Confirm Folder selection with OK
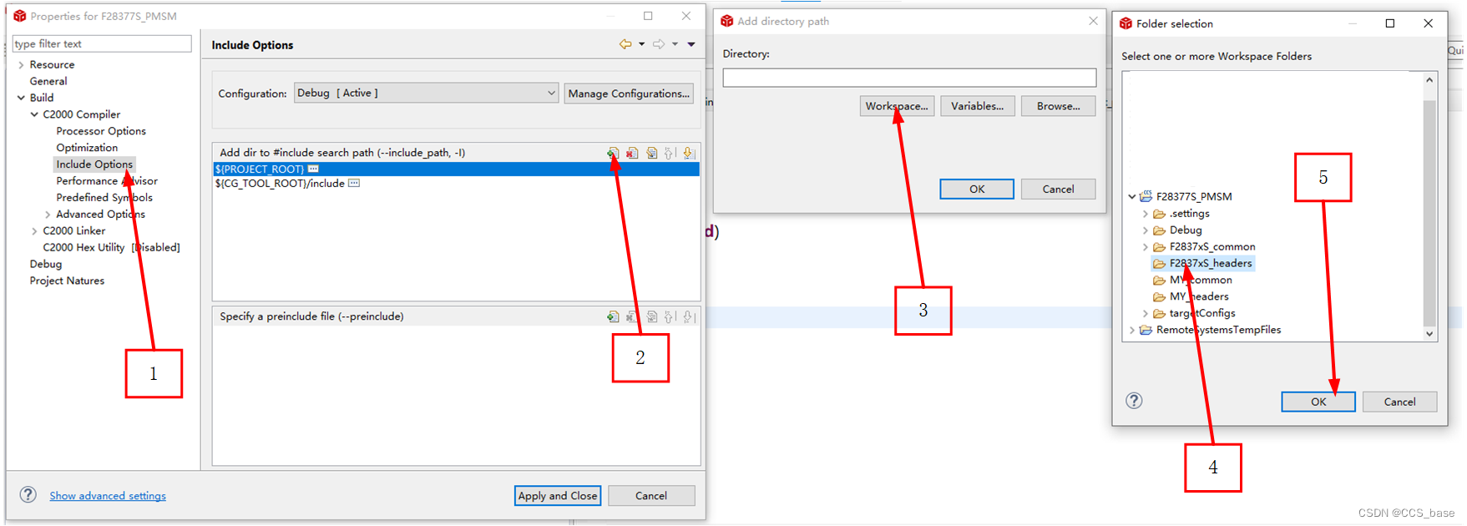 point(1318,402)
